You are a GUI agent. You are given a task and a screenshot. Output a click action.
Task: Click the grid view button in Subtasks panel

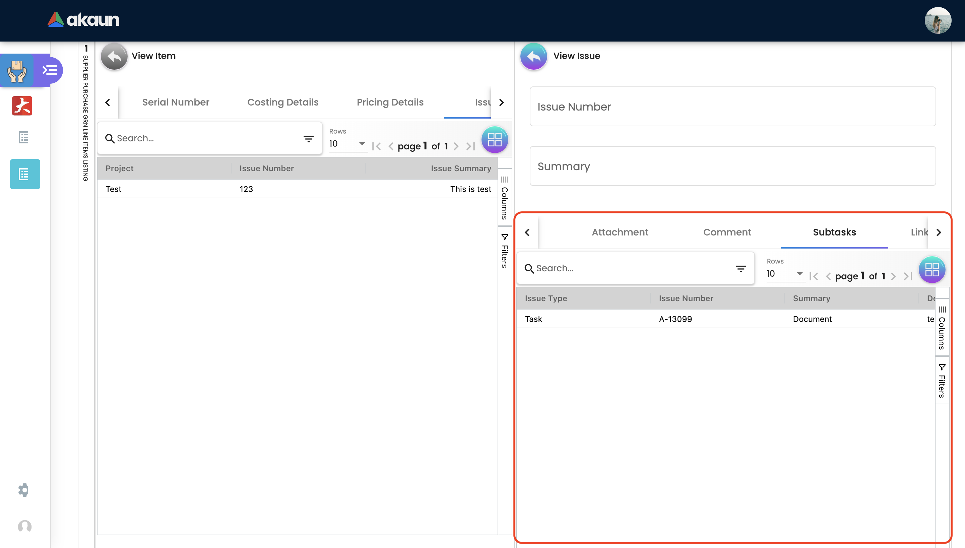point(931,270)
